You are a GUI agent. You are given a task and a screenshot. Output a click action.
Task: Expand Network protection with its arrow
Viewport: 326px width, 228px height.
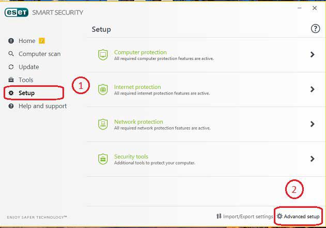[312, 124]
